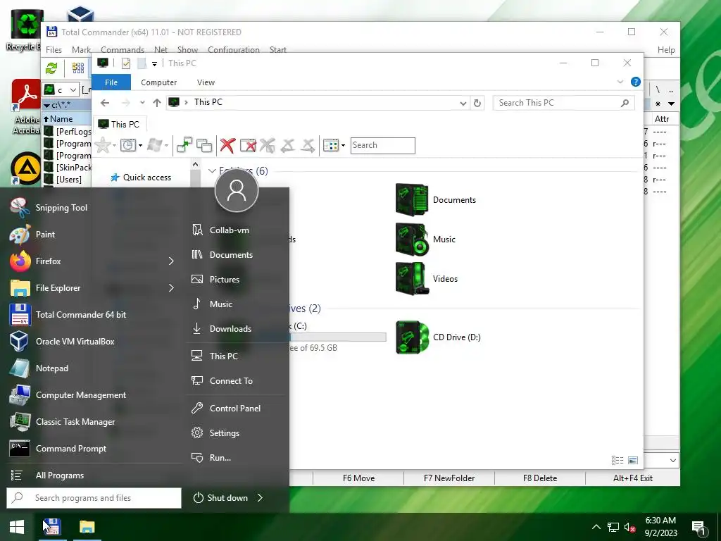Open the address bar history dropdown
Screen dimensions: 721x541
463,103
